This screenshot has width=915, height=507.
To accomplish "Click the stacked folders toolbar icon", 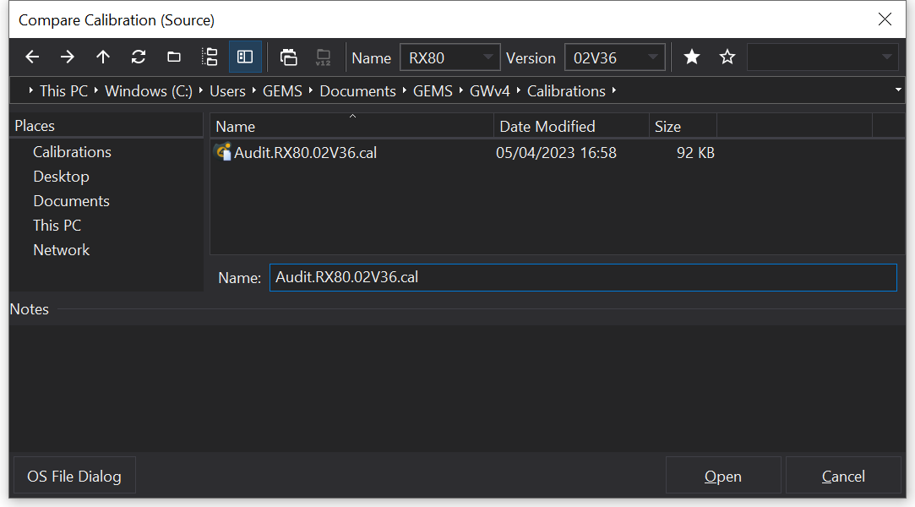I will 289,57.
